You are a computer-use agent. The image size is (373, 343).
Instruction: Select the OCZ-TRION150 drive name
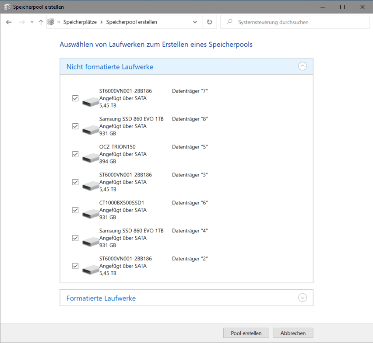[117, 147]
